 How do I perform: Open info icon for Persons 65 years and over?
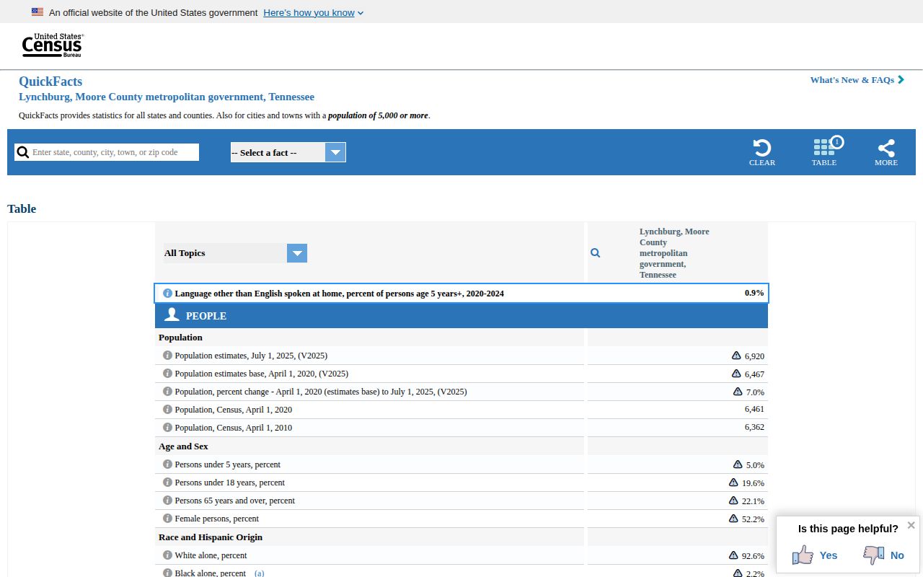pyautogui.click(x=167, y=501)
